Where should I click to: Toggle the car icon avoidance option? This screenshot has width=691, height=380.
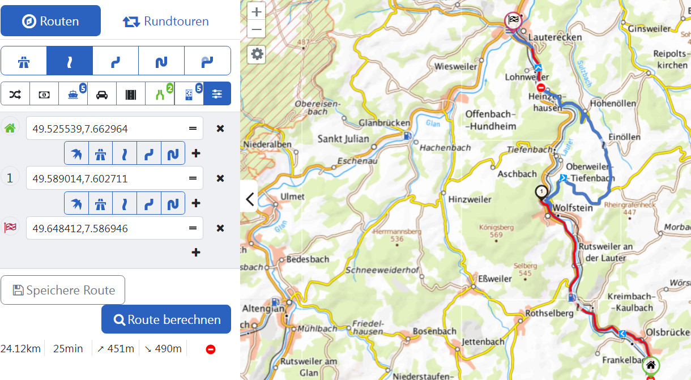(102, 94)
